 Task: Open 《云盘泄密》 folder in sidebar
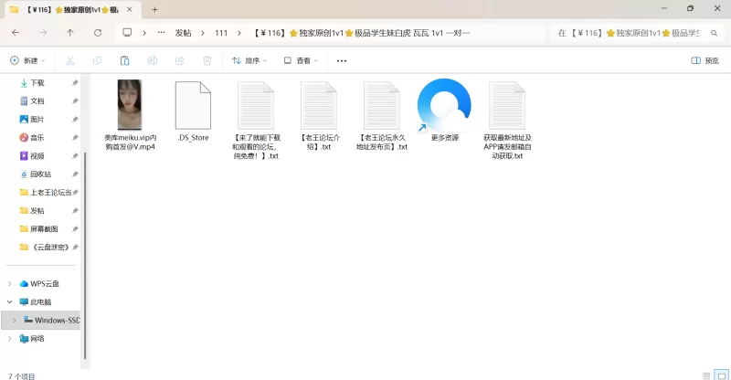pyautogui.click(x=44, y=248)
